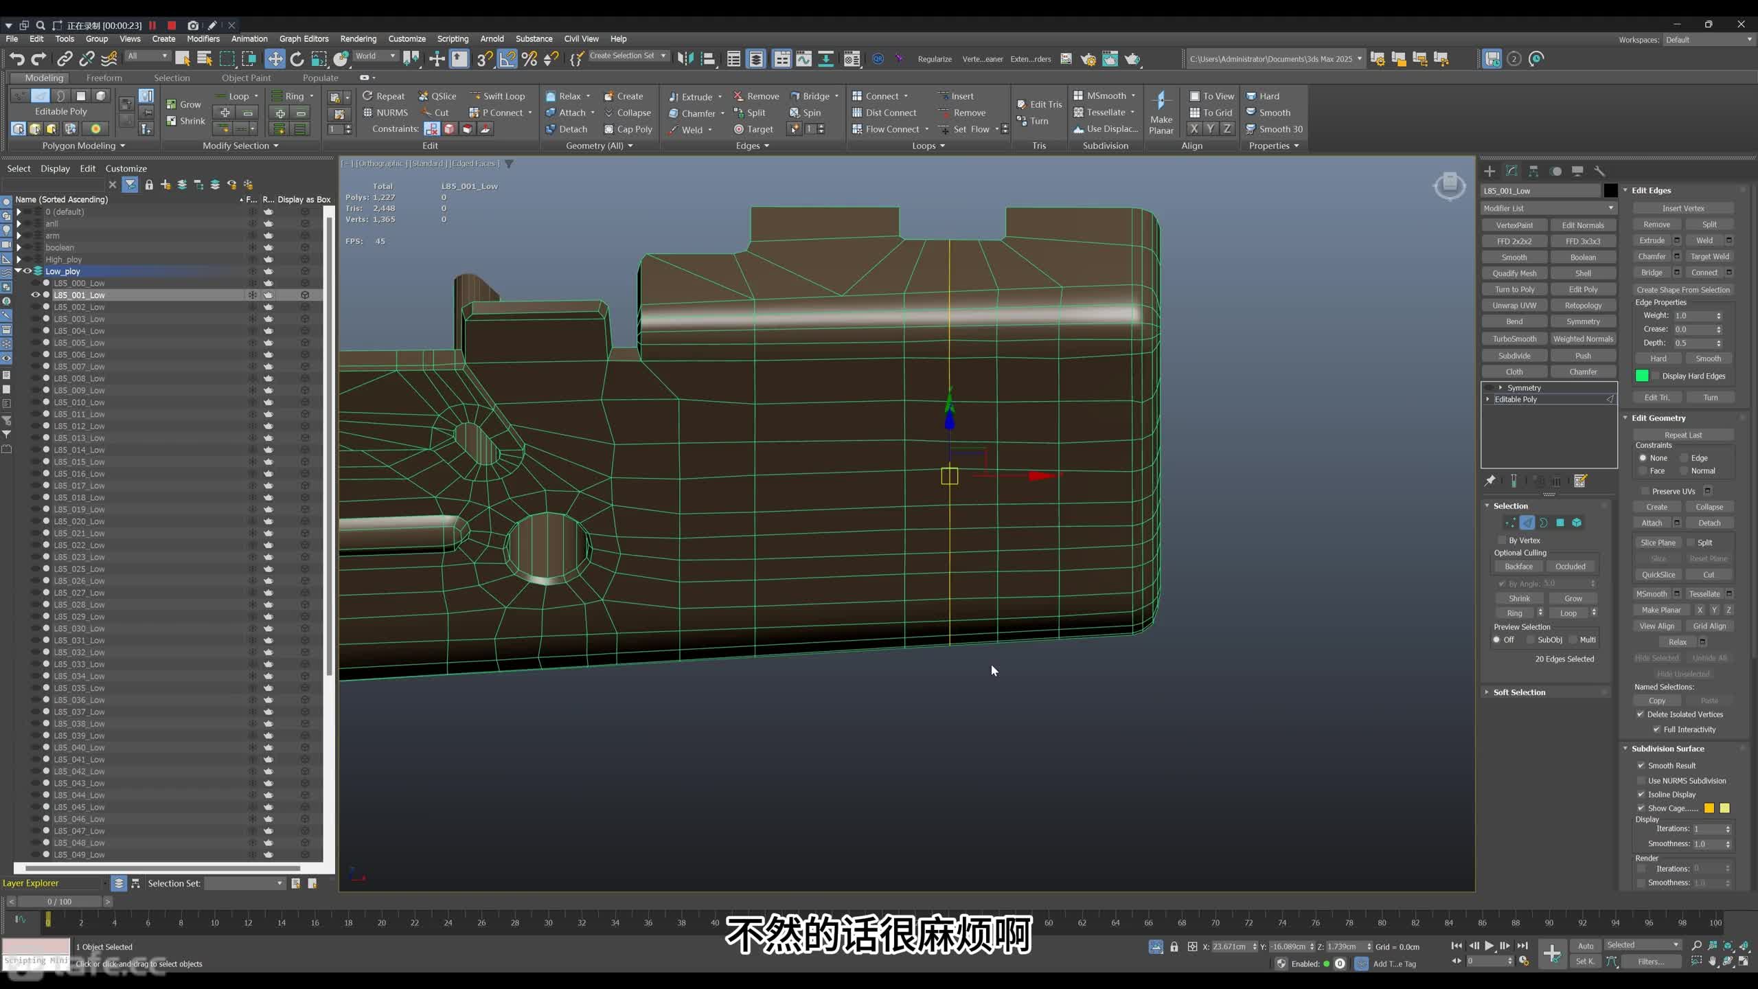Open the Utilities wrench panel icon
Viewport: 1758px width, 989px height.
tap(1599, 171)
